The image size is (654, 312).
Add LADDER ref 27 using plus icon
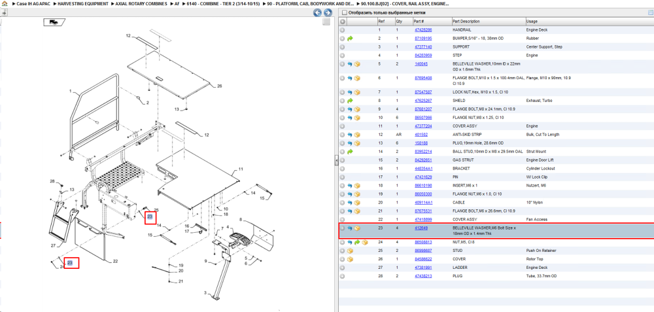(343, 268)
